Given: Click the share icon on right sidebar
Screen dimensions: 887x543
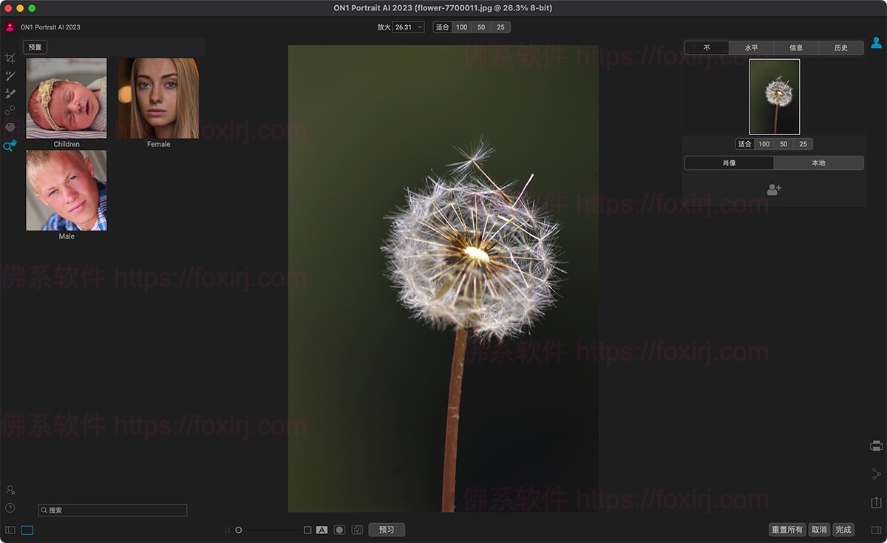Looking at the screenshot, I should pyautogui.click(x=877, y=474).
